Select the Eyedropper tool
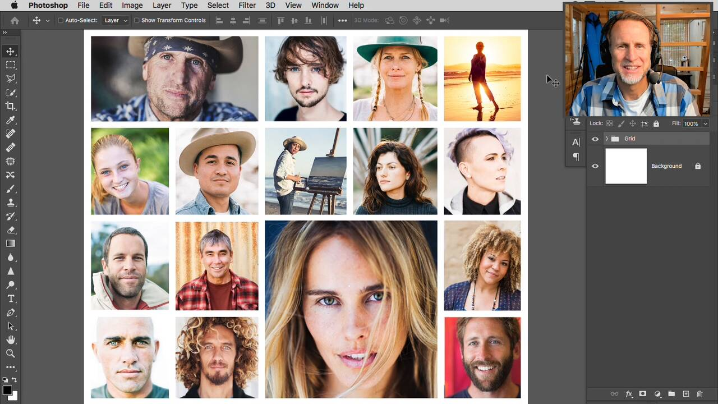Screen dimensions: 718x404 click(11, 120)
